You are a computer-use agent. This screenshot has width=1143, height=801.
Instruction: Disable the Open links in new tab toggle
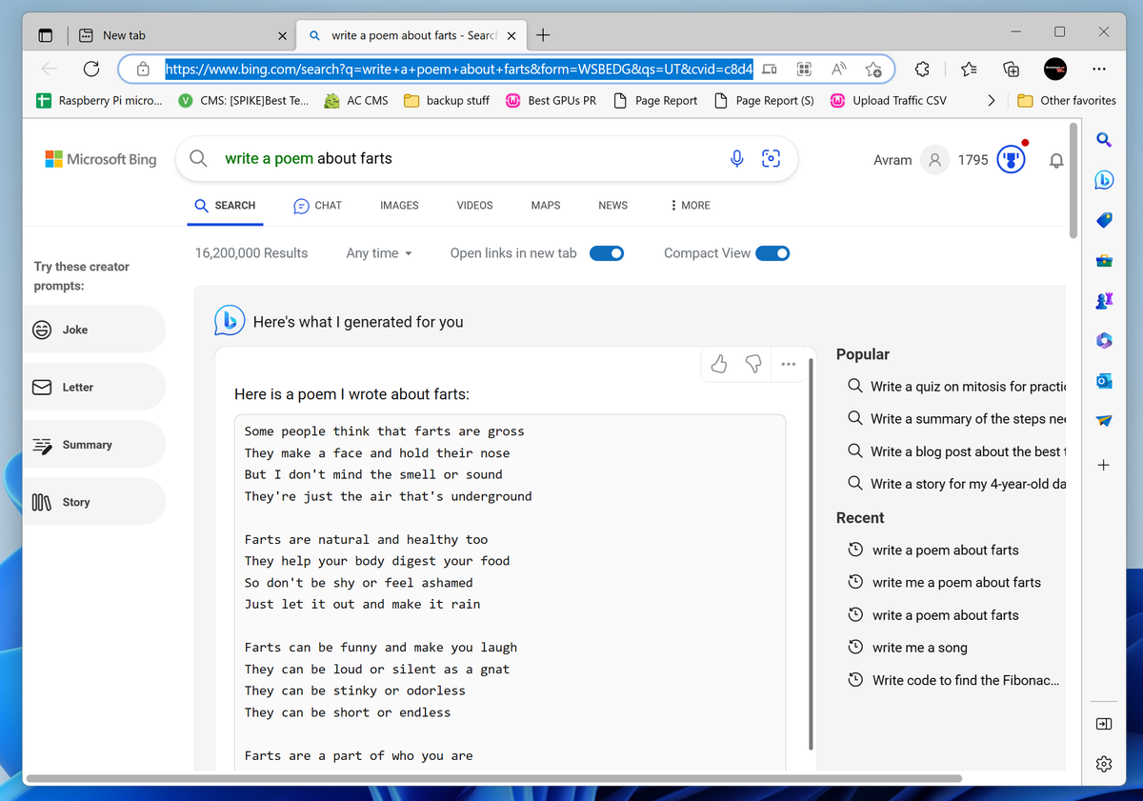tap(607, 253)
